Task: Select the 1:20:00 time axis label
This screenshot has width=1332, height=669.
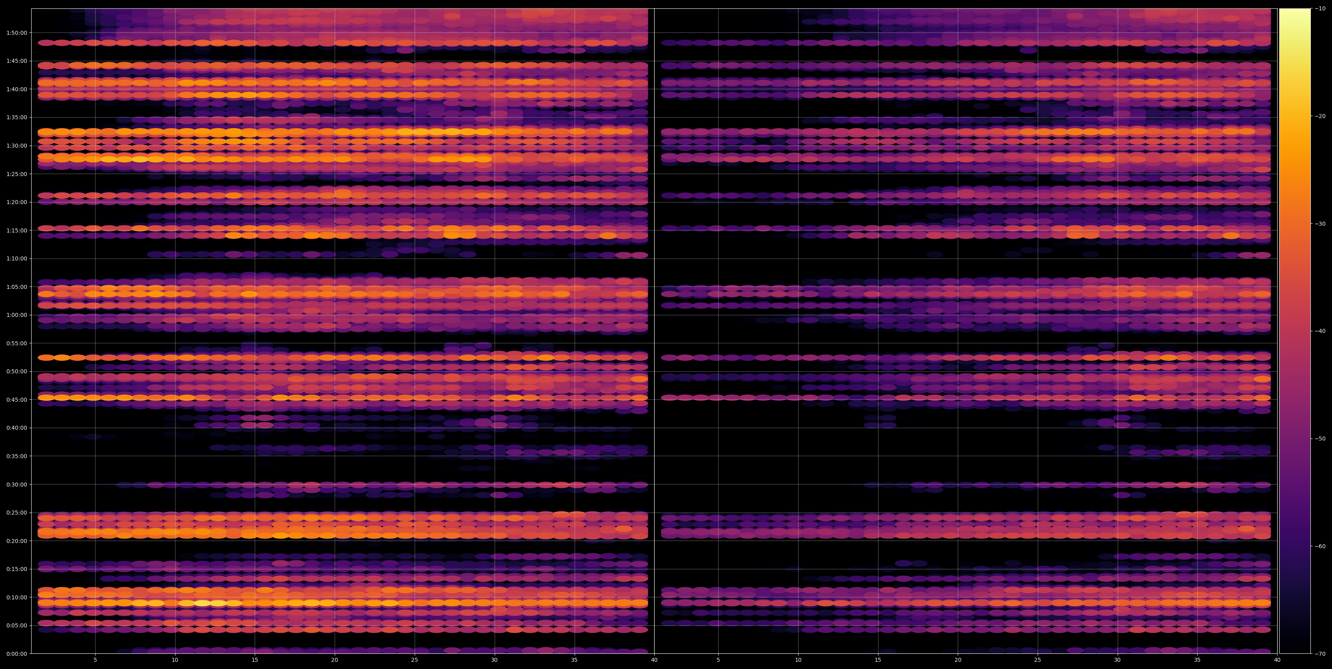Action: 16,202
